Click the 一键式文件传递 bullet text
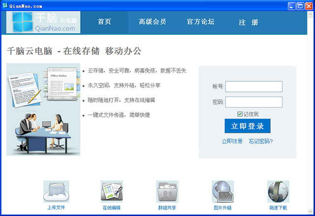The width and height of the screenshot is (315, 216). [x=119, y=115]
